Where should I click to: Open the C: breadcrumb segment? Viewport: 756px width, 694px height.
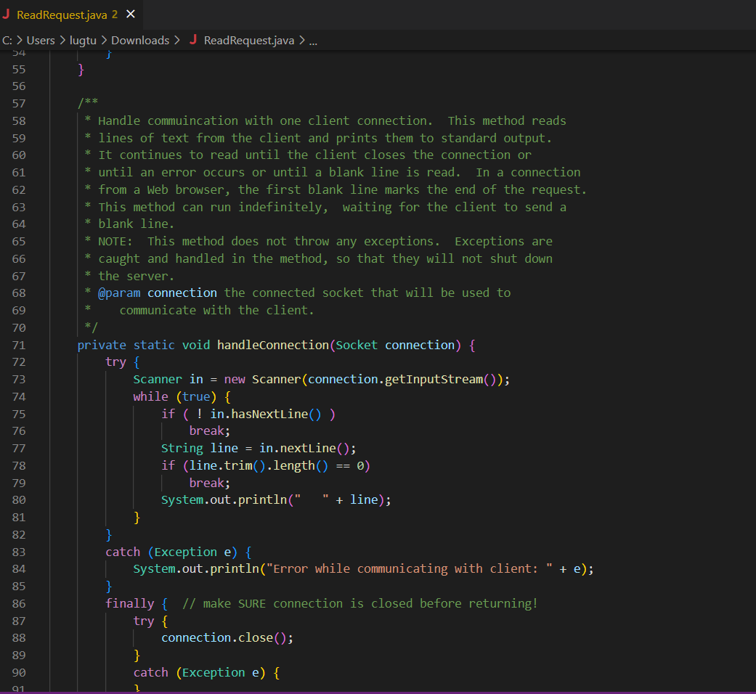7,41
